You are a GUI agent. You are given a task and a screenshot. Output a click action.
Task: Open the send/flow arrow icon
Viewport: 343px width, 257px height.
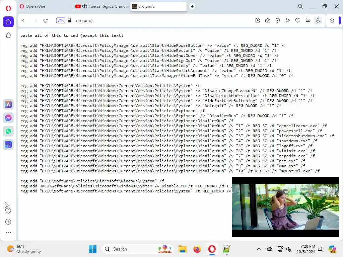(288, 20)
